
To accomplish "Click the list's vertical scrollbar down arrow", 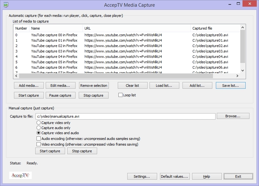I will click(243, 71).
